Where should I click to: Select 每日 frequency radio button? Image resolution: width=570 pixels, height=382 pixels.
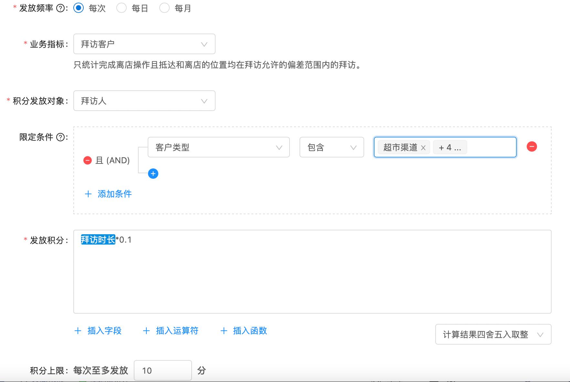point(121,8)
